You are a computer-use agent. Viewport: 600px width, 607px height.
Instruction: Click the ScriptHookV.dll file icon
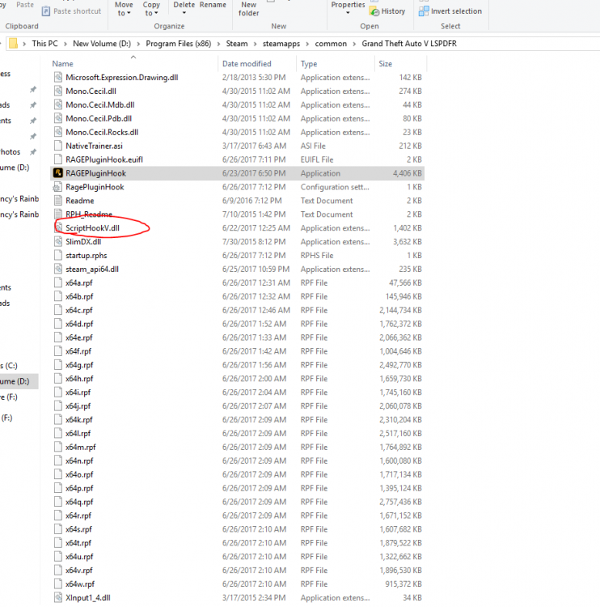click(58, 228)
